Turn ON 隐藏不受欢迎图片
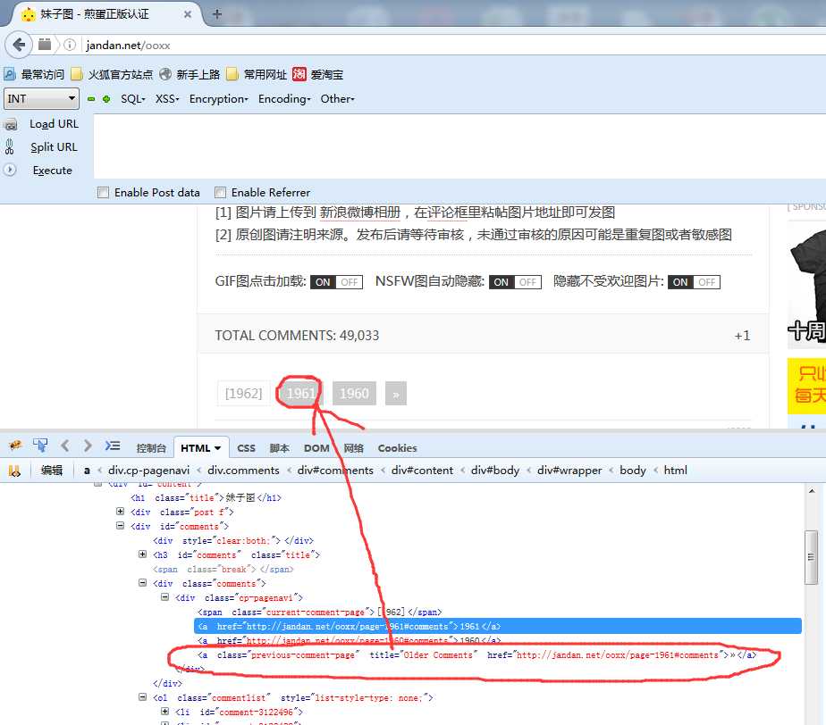Image resolution: width=826 pixels, height=725 pixels. 680,282
